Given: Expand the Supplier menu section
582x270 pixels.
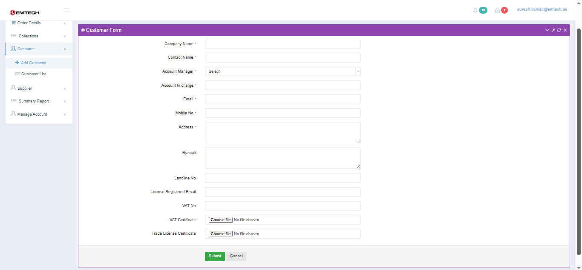Looking at the screenshot, I should pos(25,88).
